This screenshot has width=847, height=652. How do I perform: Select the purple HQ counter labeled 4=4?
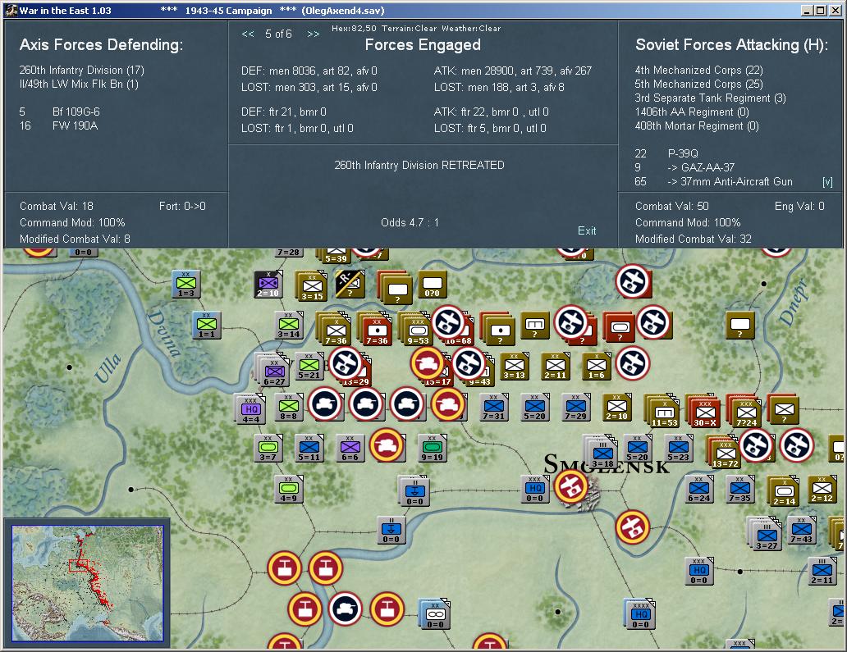point(250,408)
